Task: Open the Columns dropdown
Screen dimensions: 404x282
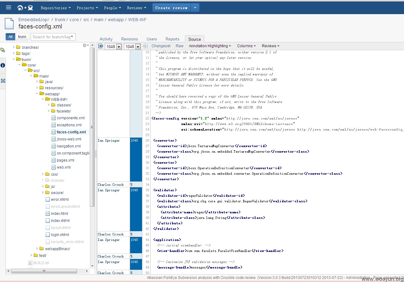Action: pyautogui.click(x=247, y=46)
